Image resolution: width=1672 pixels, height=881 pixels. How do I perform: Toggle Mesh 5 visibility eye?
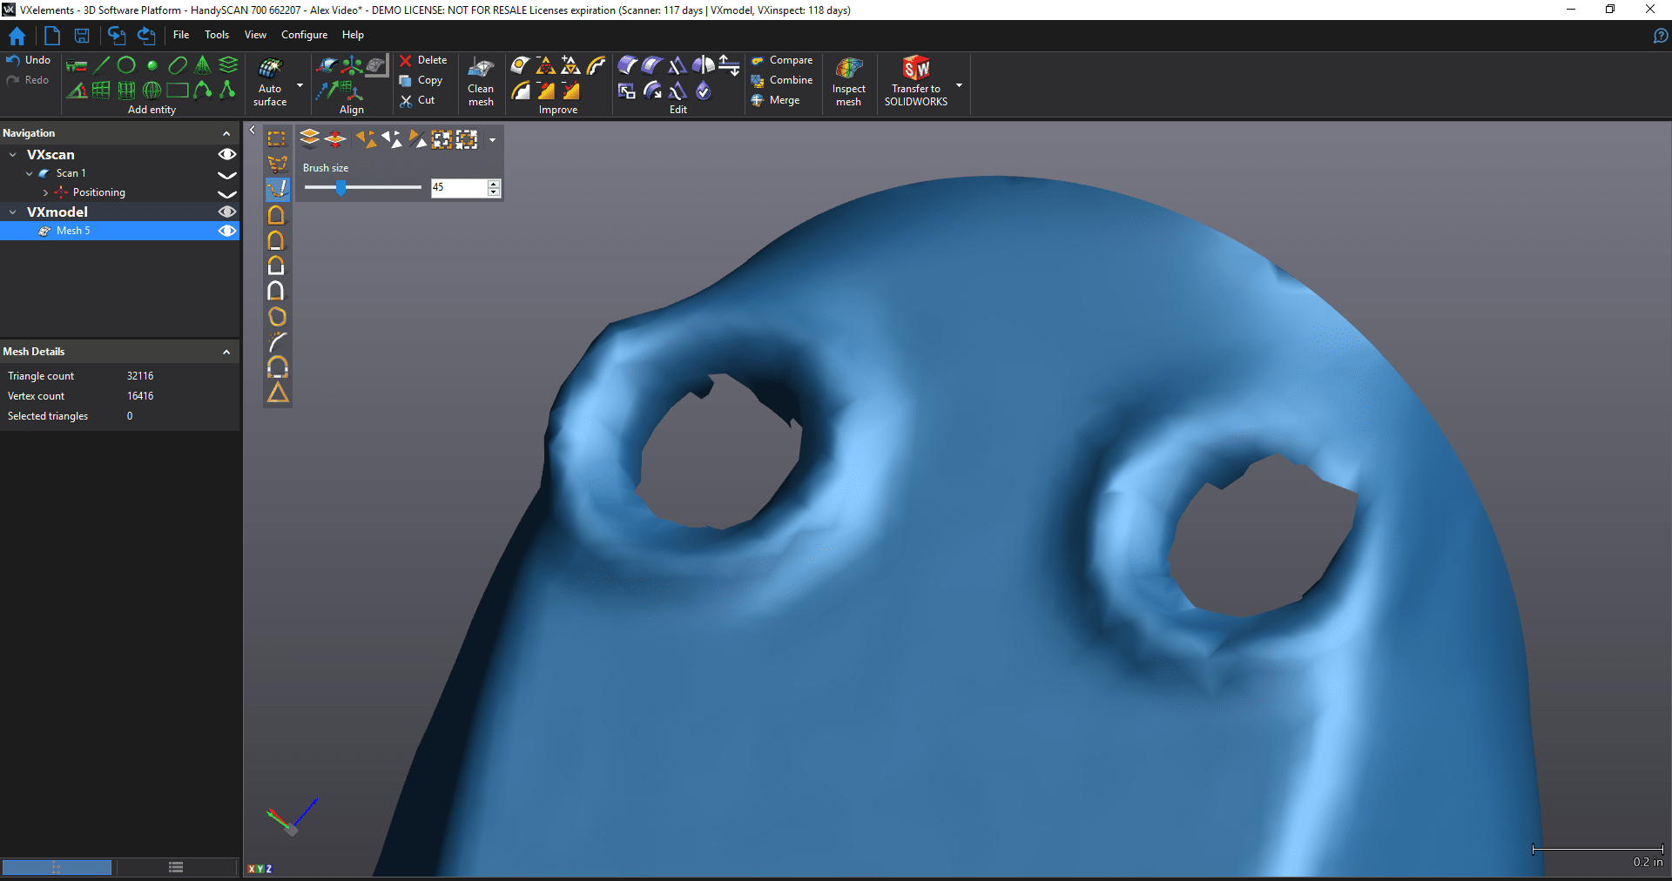pyautogui.click(x=227, y=232)
